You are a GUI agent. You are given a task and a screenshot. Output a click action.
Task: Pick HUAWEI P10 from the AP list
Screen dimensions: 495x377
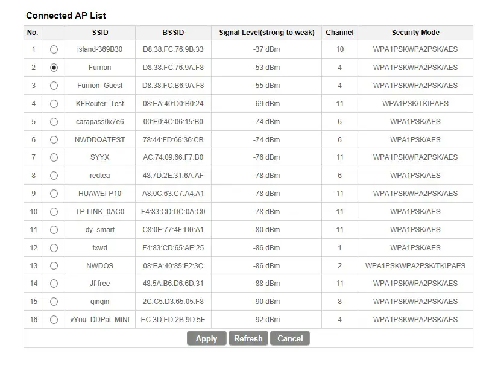click(54, 194)
